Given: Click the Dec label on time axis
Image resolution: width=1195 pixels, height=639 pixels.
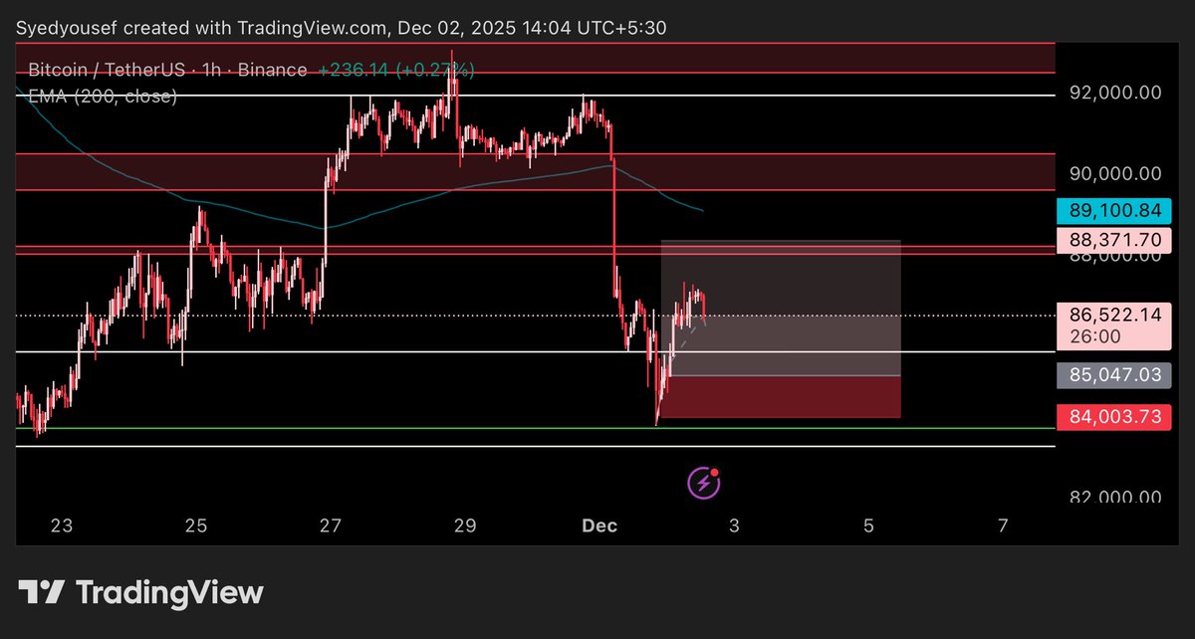Looking at the screenshot, I should [x=599, y=525].
